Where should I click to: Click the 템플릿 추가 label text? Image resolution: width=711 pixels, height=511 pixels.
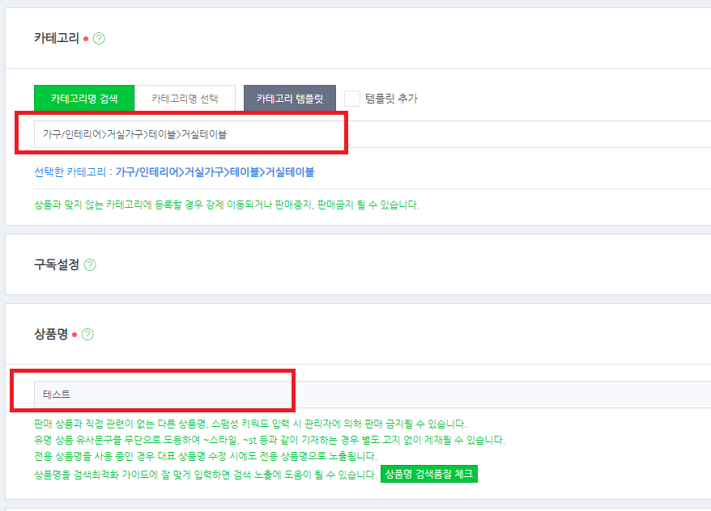tap(391, 98)
